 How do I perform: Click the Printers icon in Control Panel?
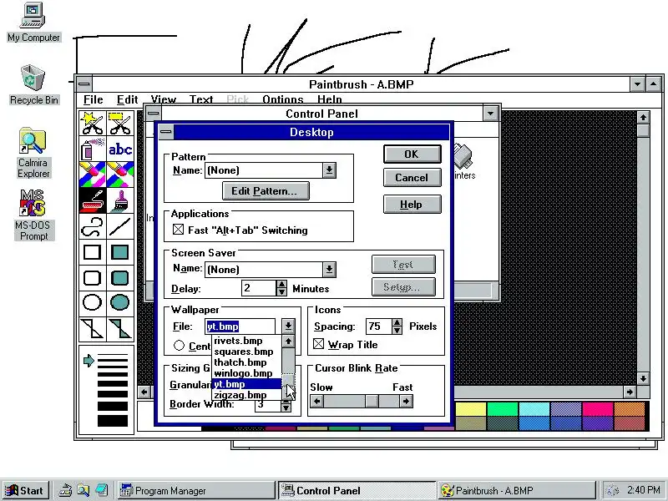(x=464, y=162)
